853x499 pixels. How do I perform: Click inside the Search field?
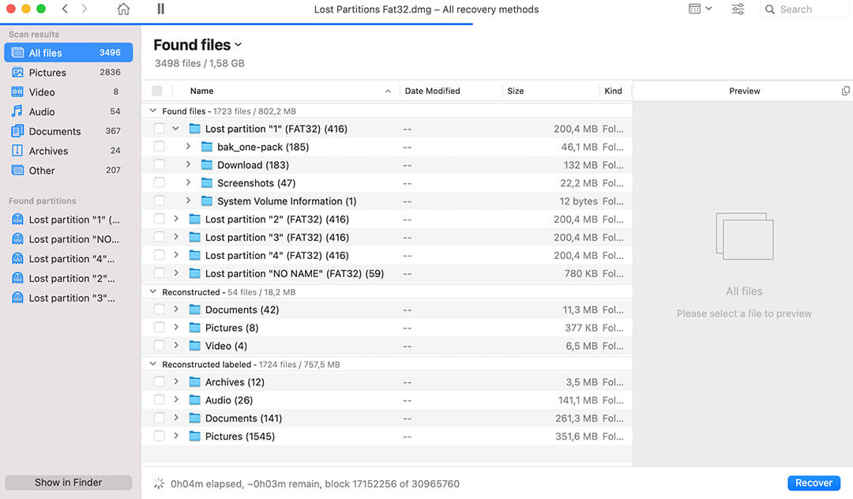[x=798, y=9]
